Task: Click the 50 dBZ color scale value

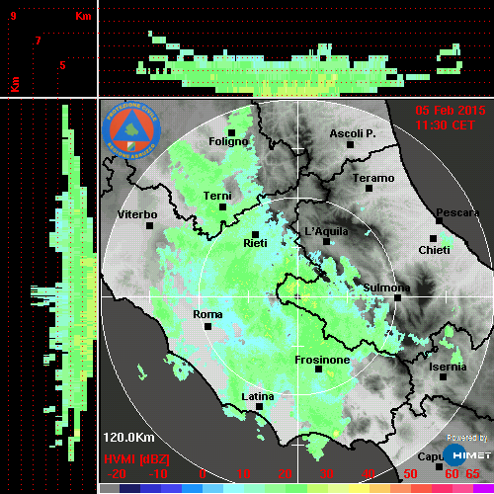Action: (x=410, y=474)
